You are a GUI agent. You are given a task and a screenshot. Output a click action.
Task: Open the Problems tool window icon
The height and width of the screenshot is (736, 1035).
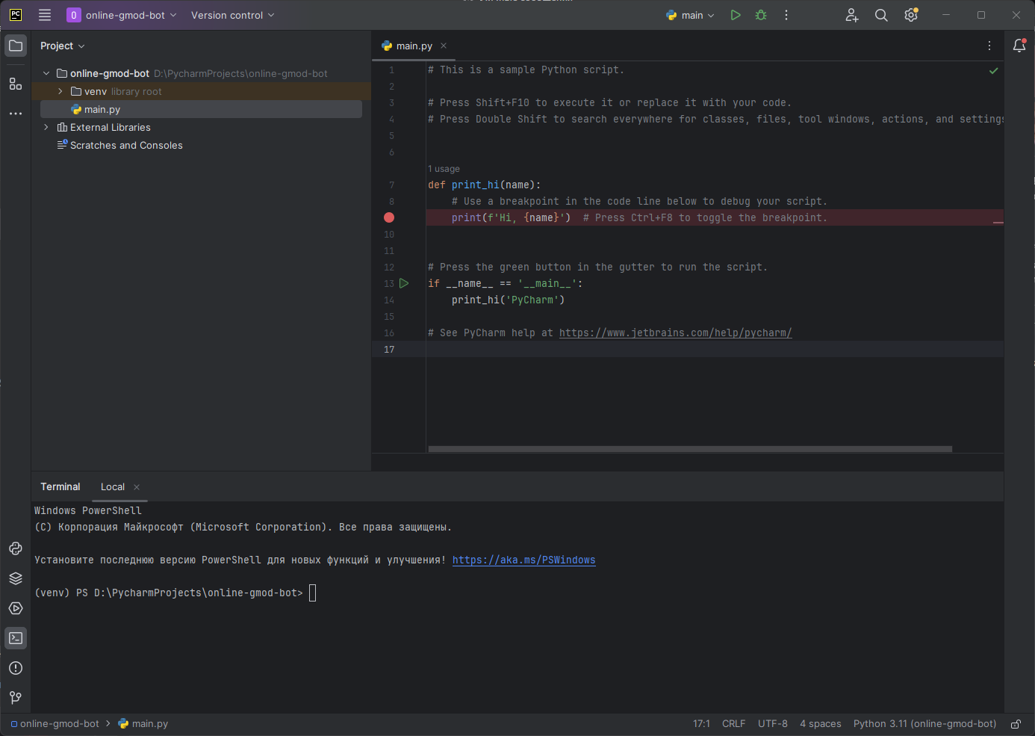(x=16, y=668)
